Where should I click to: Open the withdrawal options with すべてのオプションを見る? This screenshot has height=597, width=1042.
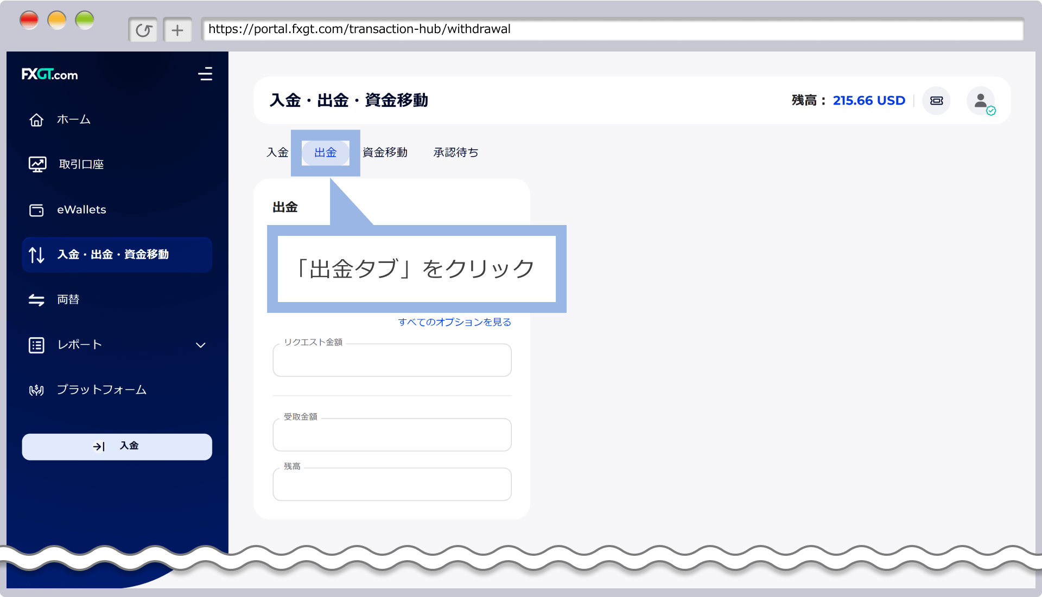pos(455,322)
